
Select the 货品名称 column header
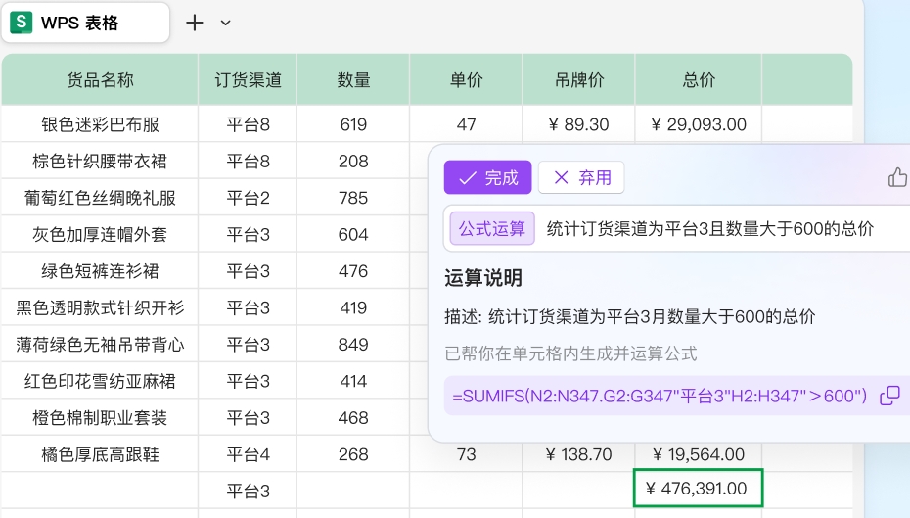coord(100,80)
